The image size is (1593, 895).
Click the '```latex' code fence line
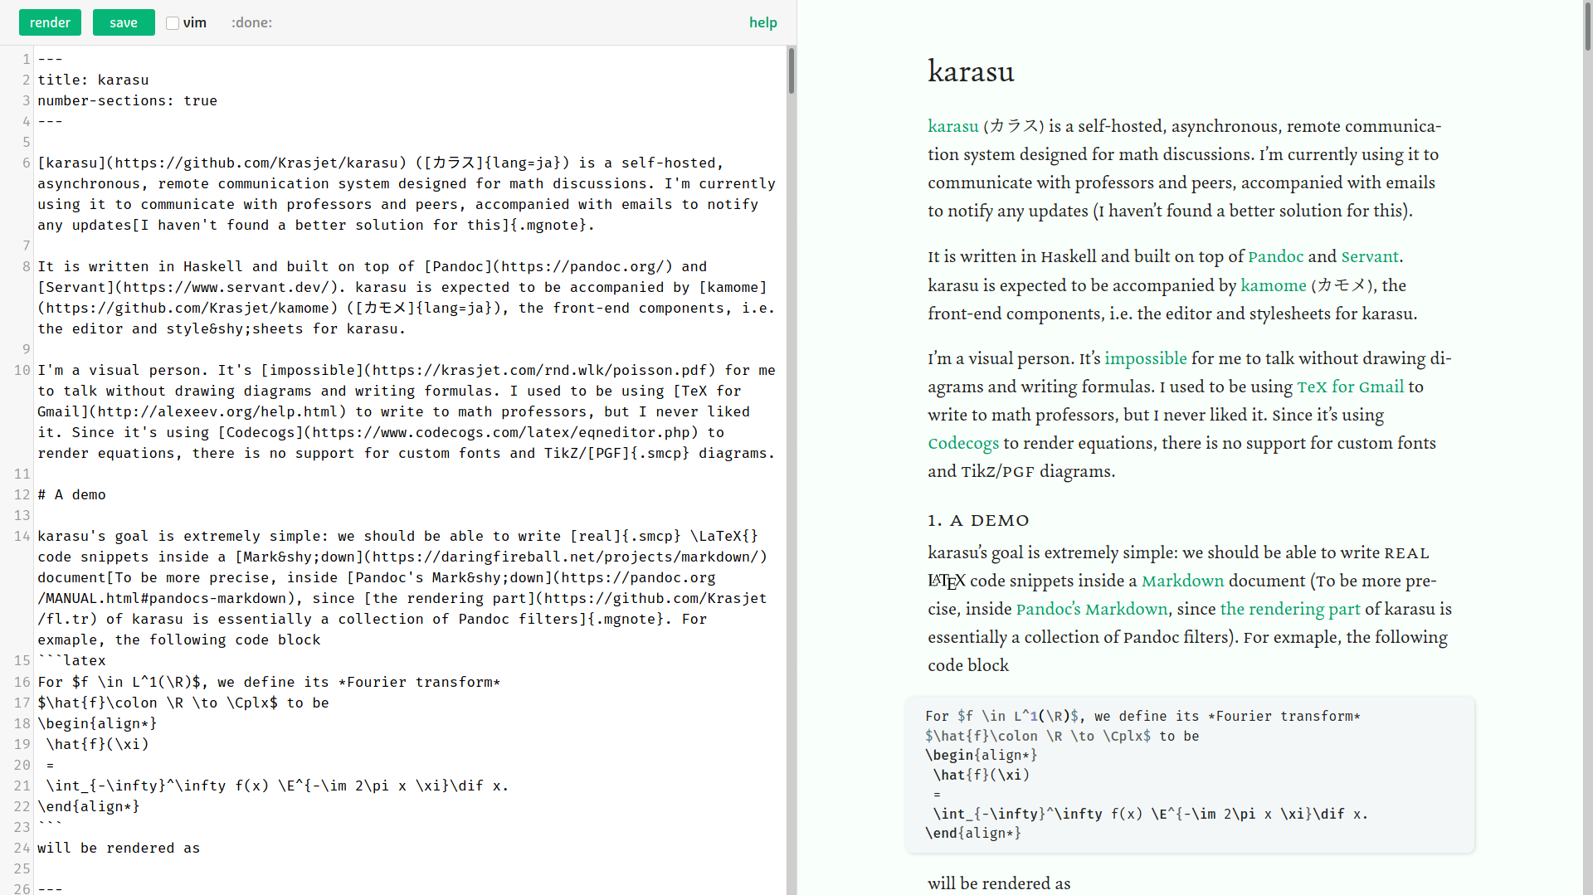(x=71, y=660)
